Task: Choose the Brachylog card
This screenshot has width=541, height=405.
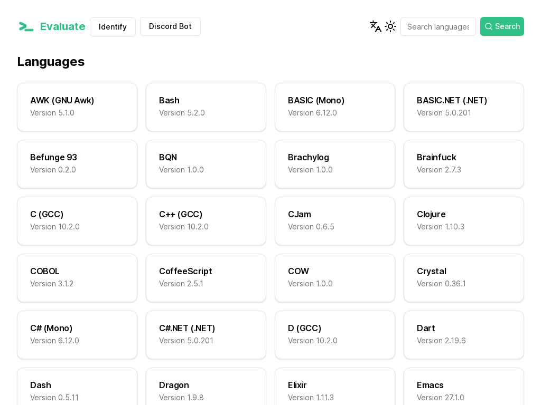Action: click(335, 164)
